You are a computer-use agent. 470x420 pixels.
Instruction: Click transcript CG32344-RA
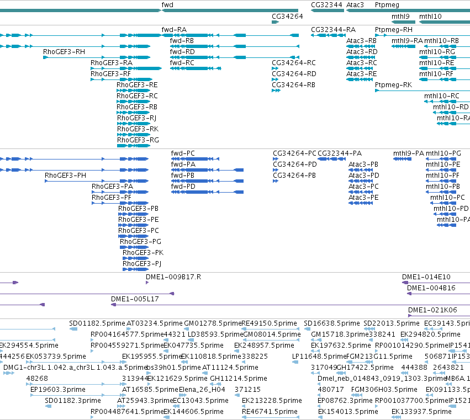pyautogui.click(x=328, y=35)
